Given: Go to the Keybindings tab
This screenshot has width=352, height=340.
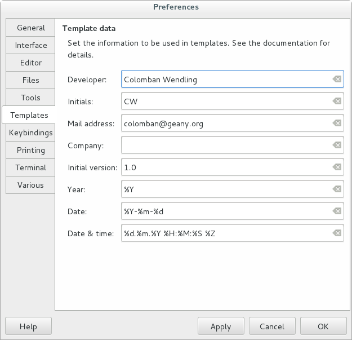Looking at the screenshot, I should (30, 133).
